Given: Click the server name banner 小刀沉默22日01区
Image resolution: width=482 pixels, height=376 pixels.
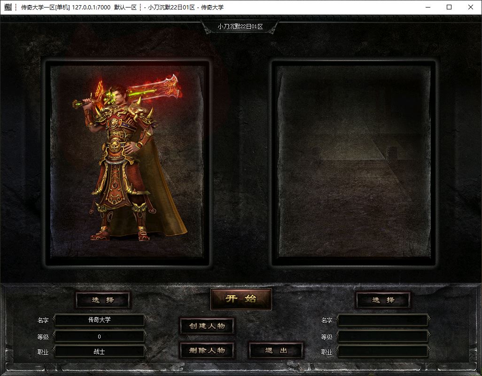Looking at the screenshot, I should pyautogui.click(x=240, y=27).
